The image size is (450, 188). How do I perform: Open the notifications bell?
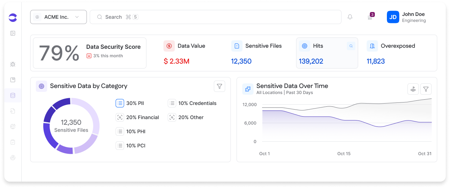pyautogui.click(x=350, y=17)
